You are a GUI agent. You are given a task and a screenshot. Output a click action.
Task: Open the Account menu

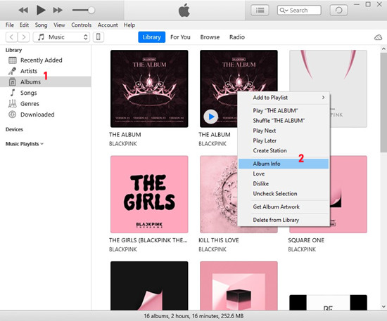click(108, 25)
